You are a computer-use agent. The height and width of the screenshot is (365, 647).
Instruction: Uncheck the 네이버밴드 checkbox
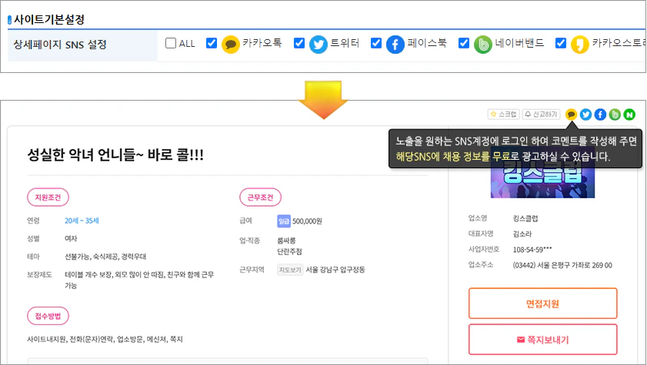click(464, 43)
